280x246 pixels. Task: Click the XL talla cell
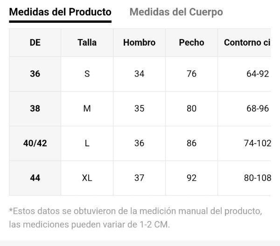(87, 178)
